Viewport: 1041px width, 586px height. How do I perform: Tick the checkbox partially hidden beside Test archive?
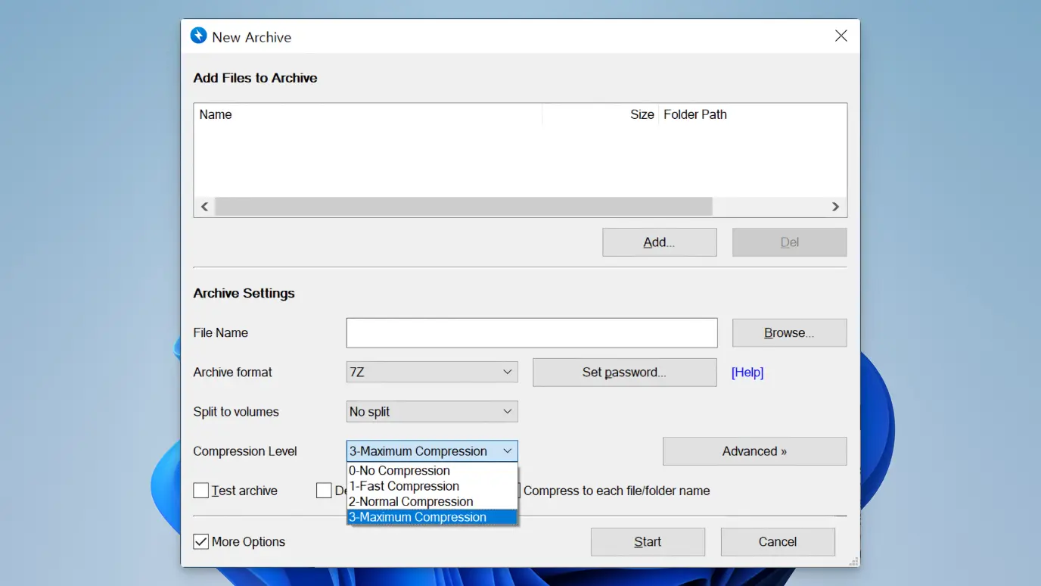tap(324, 491)
